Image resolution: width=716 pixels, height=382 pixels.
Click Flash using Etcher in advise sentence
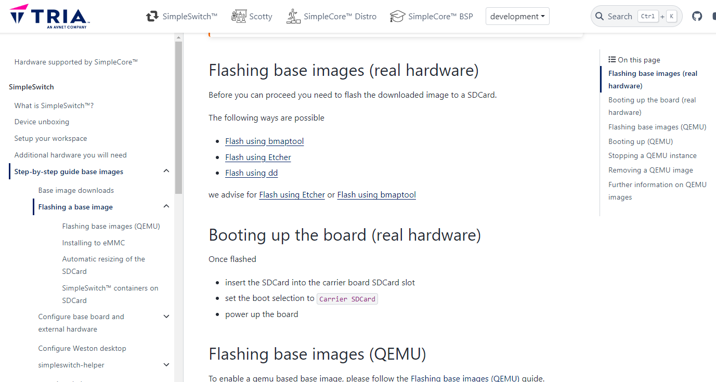pos(292,195)
